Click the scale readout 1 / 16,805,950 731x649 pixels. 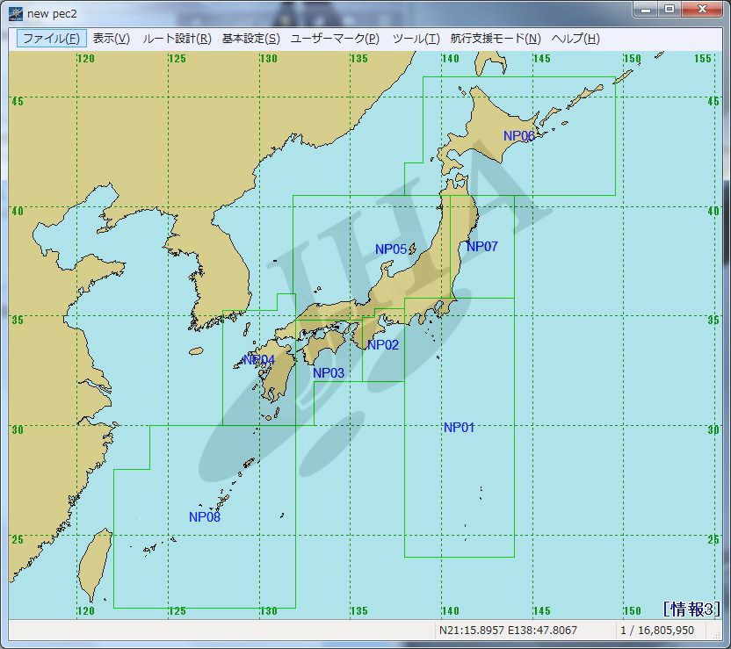coord(656,631)
